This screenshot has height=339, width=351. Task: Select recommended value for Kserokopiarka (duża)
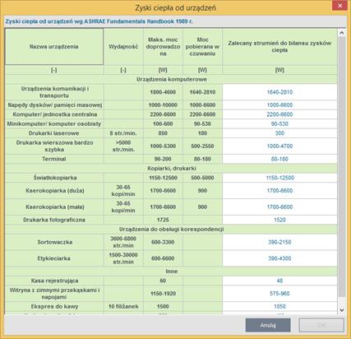pos(279,191)
